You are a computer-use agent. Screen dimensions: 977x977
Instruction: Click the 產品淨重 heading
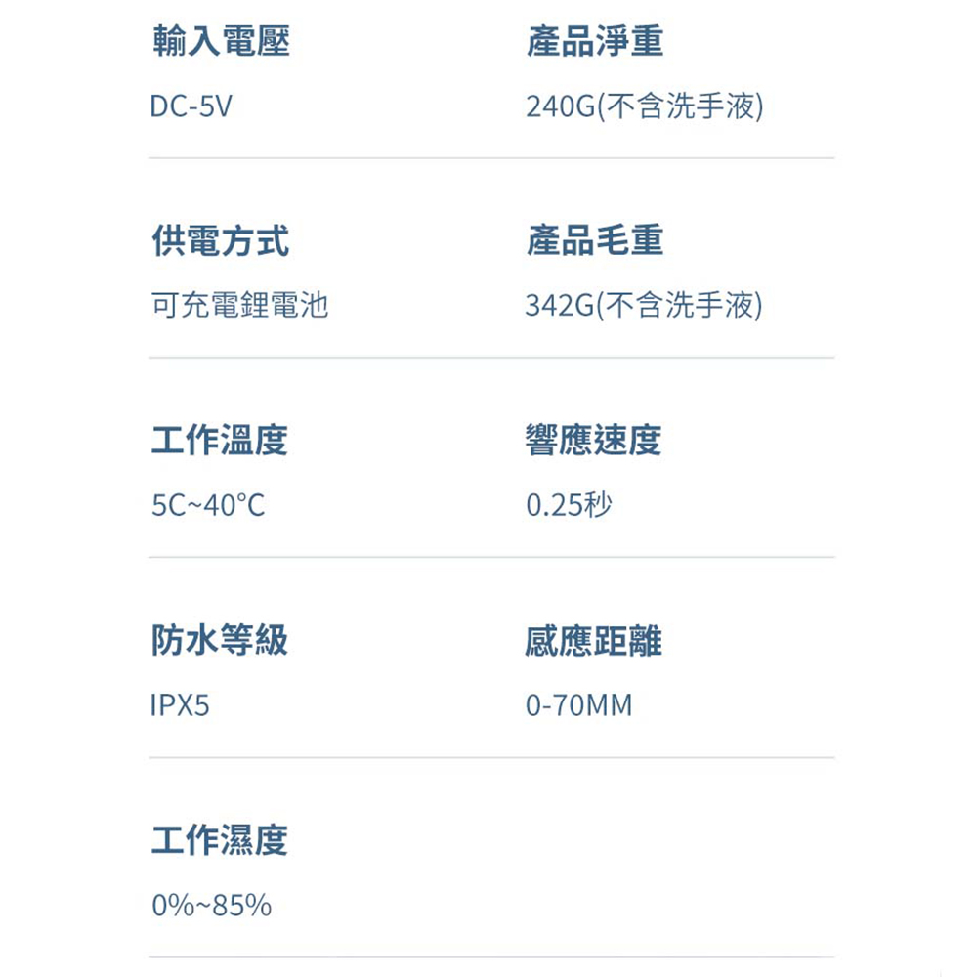pos(594,41)
